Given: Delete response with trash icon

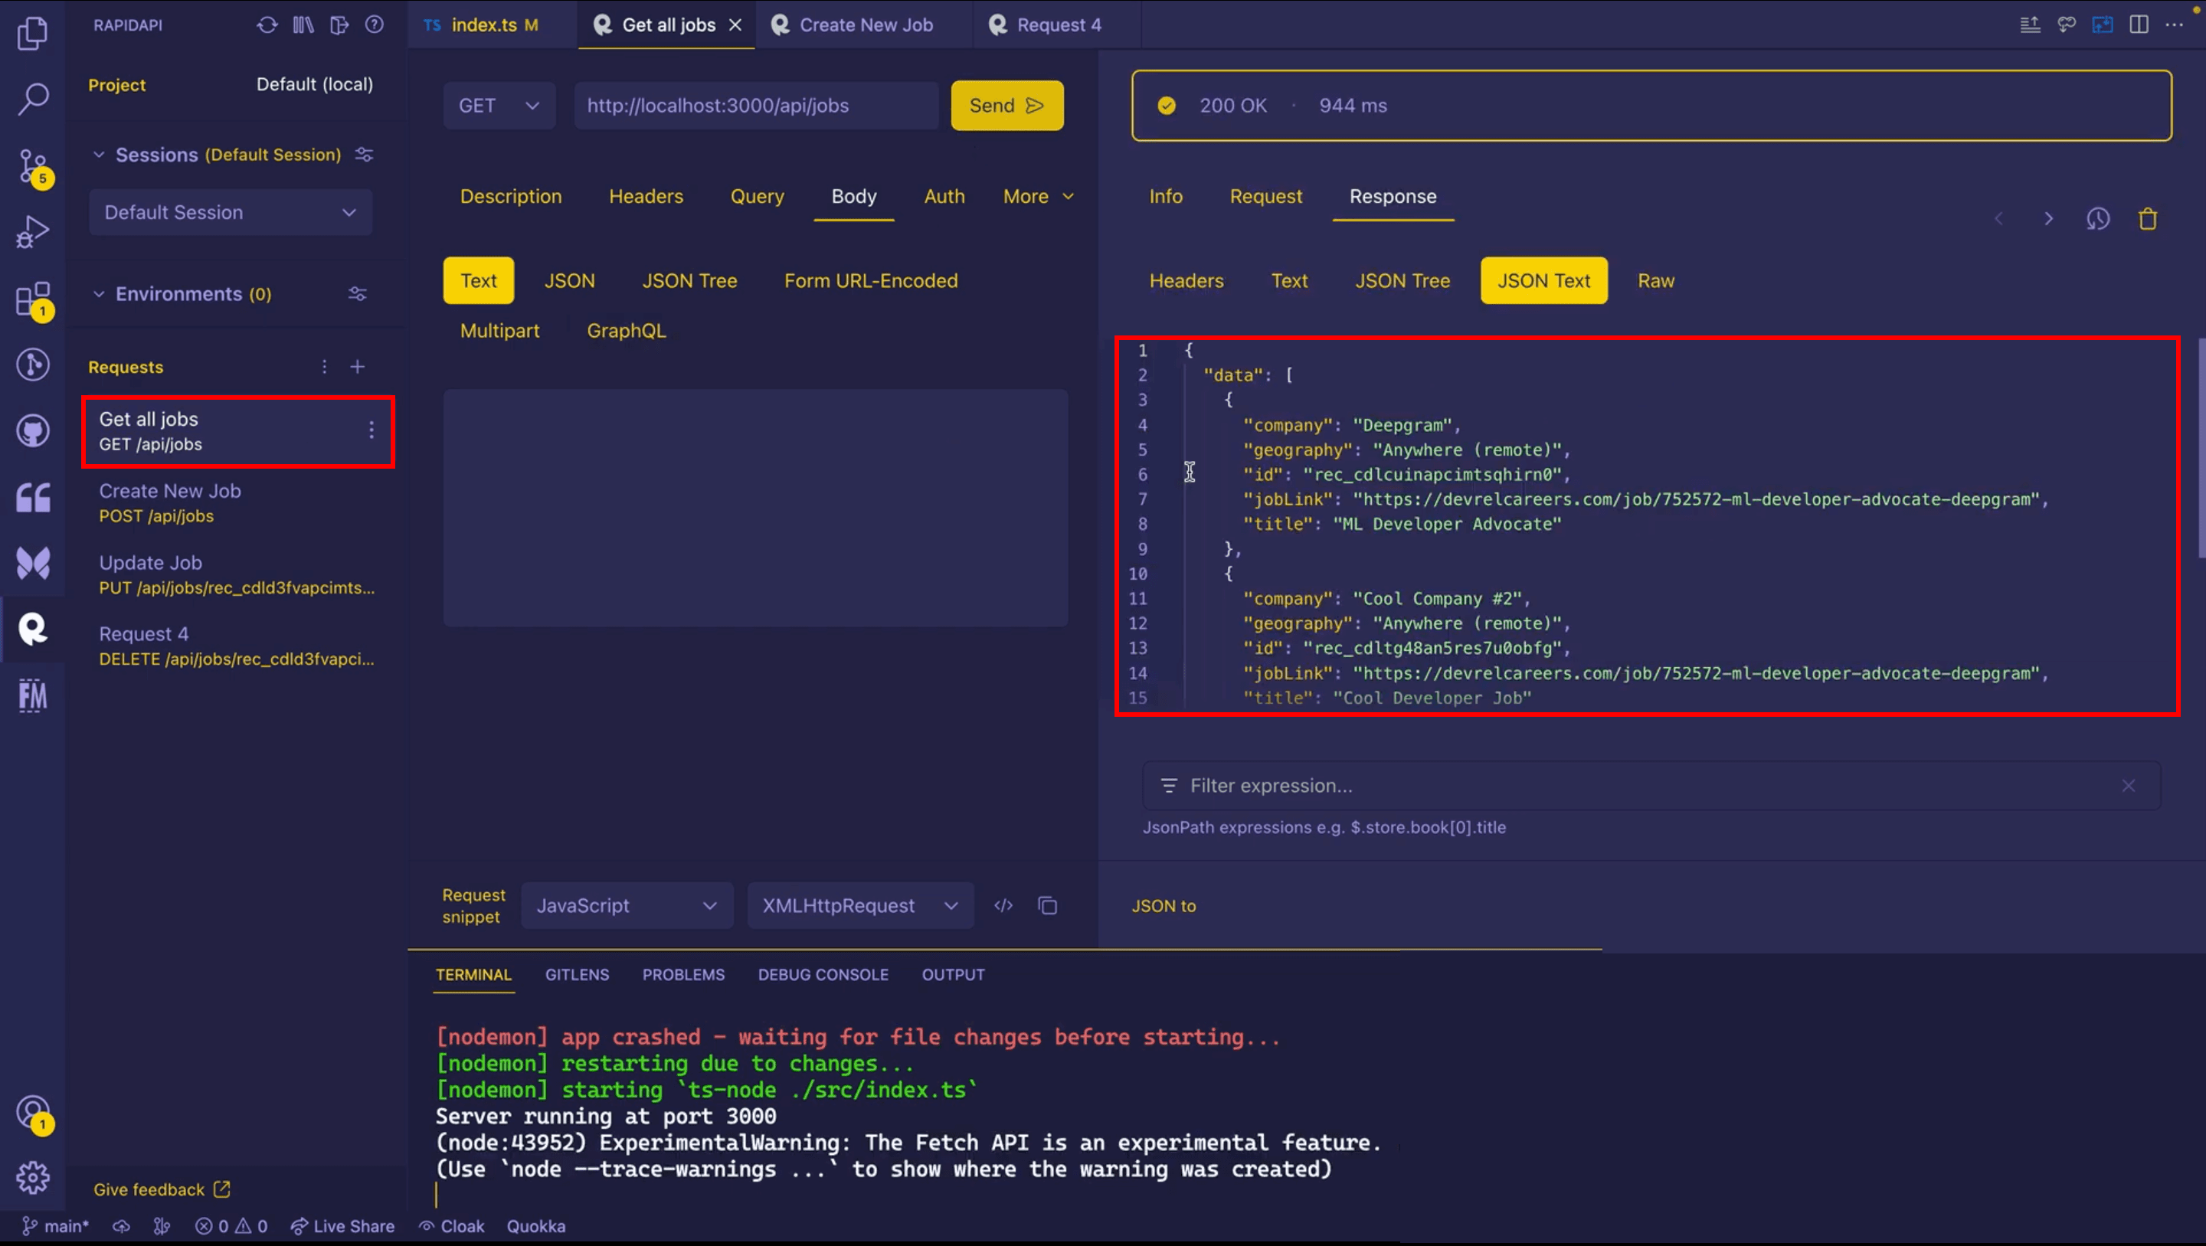Looking at the screenshot, I should point(2148,219).
